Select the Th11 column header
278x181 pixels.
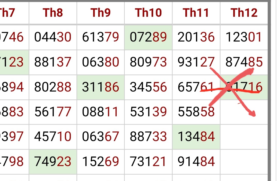[x=196, y=12]
